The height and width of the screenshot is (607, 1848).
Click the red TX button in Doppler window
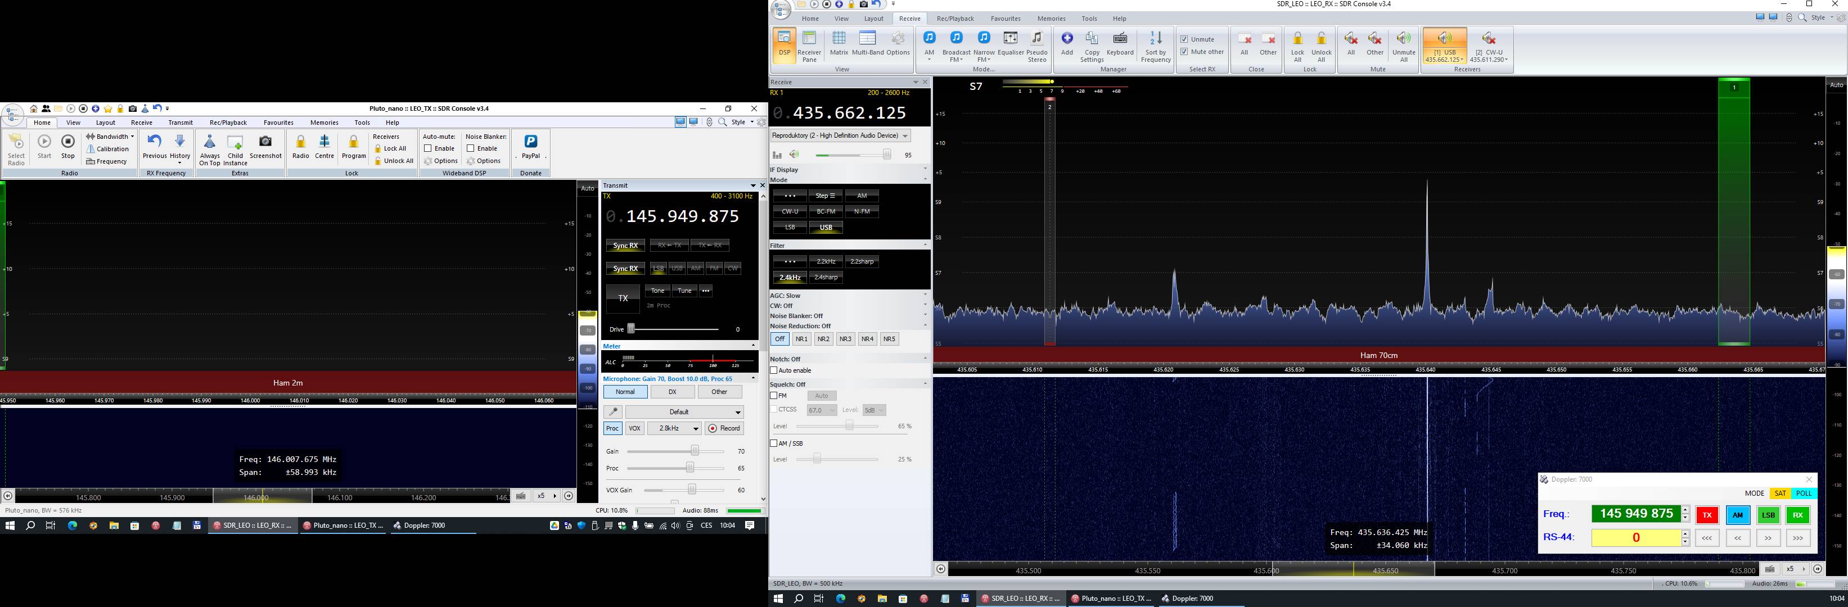pyautogui.click(x=1707, y=515)
